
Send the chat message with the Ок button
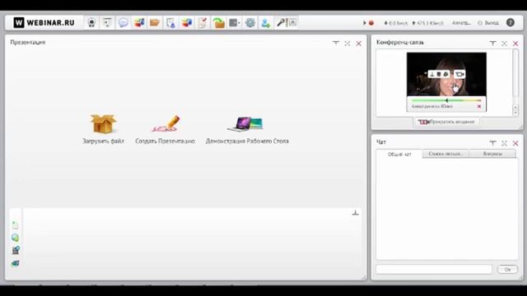click(507, 269)
